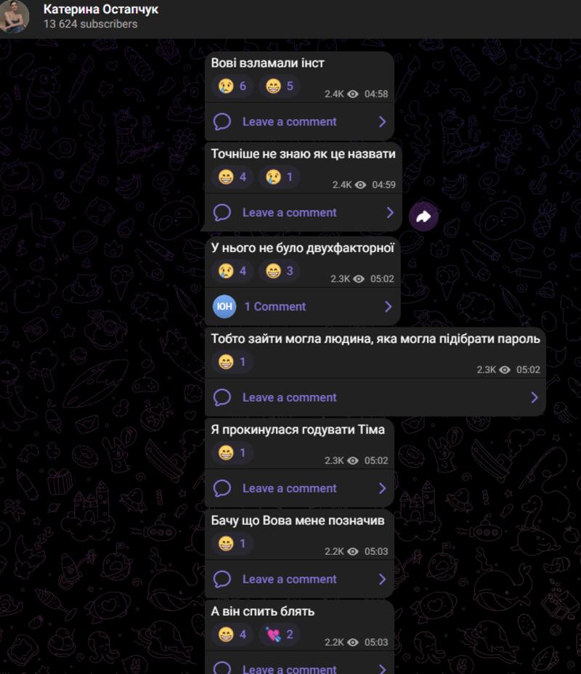Toggle heart-arrow emoji reaction on last post

[280, 634]
